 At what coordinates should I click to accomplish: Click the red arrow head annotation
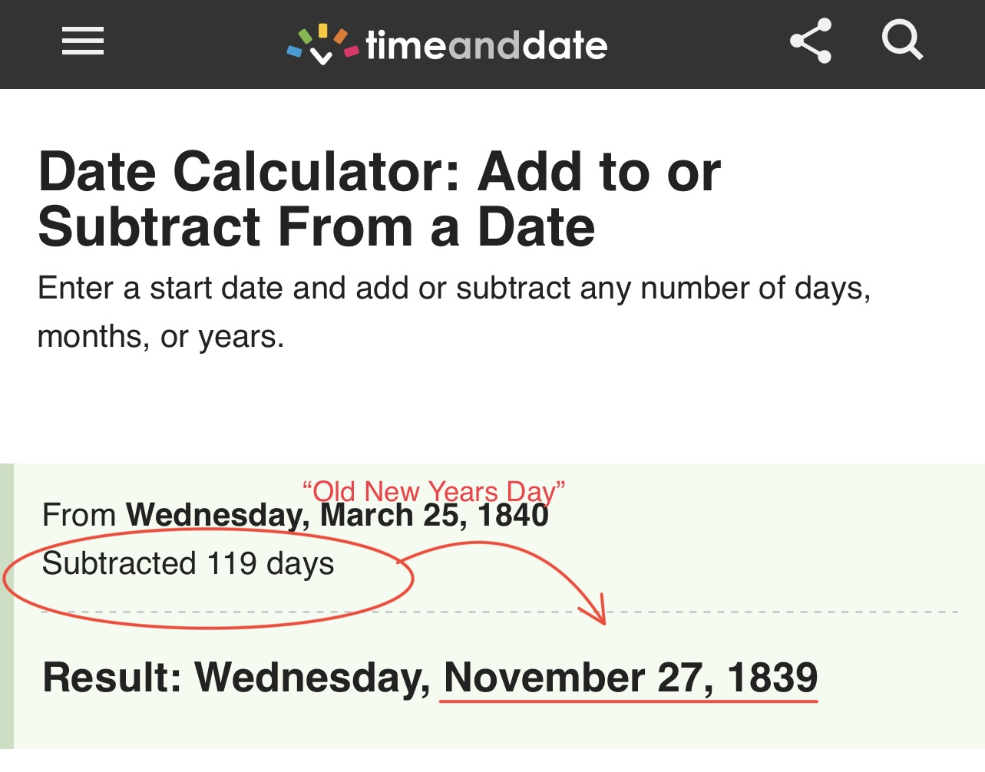[x=595, y=612]
